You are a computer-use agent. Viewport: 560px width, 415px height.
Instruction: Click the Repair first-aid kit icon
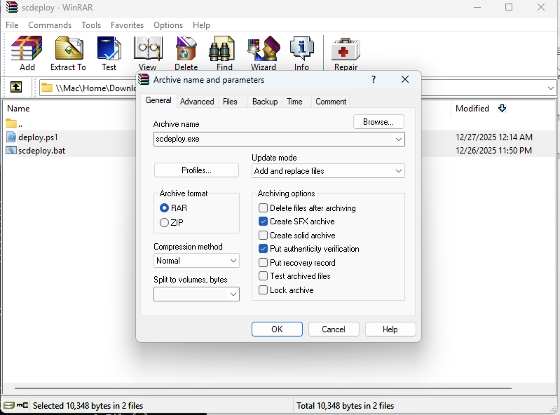click(346, 49)
